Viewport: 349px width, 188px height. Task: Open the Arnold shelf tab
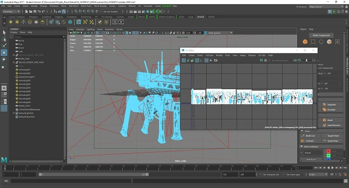click(x=200, y=17)
